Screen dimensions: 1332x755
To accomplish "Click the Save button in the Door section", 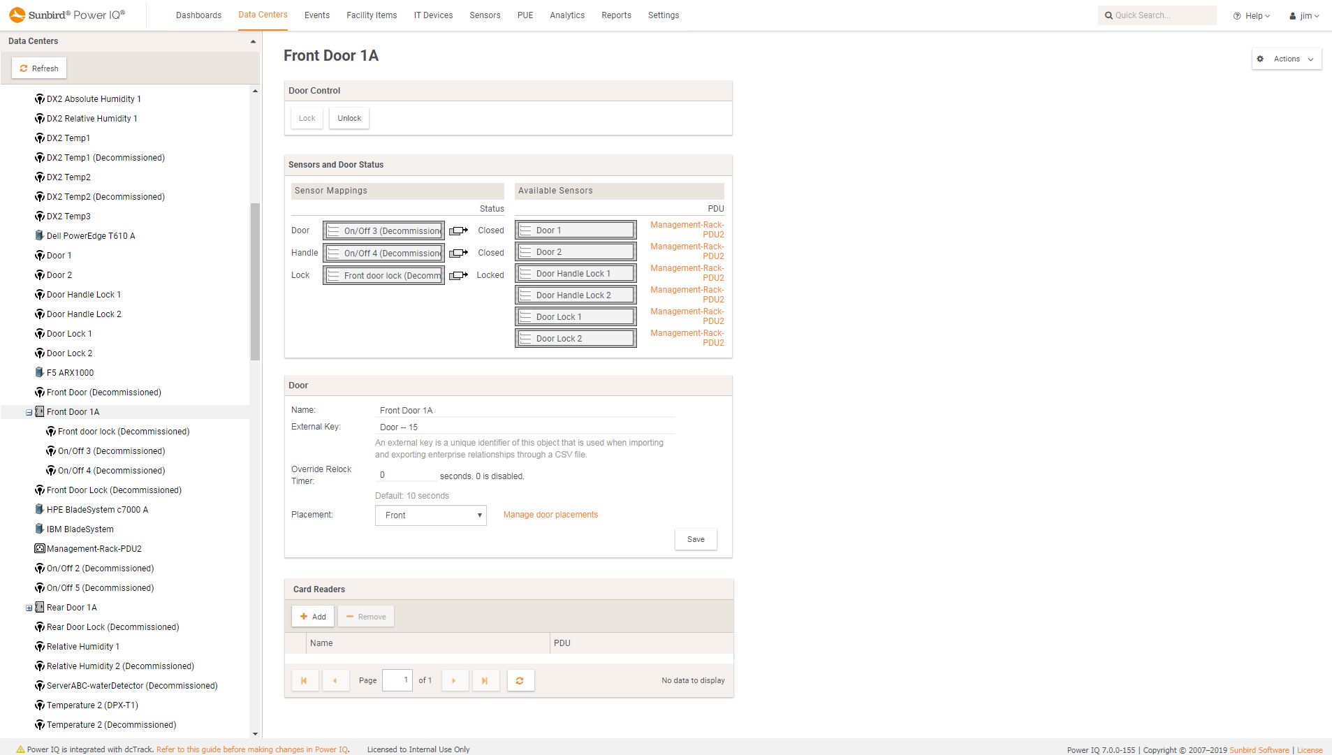I will click(x=695, y=538).
